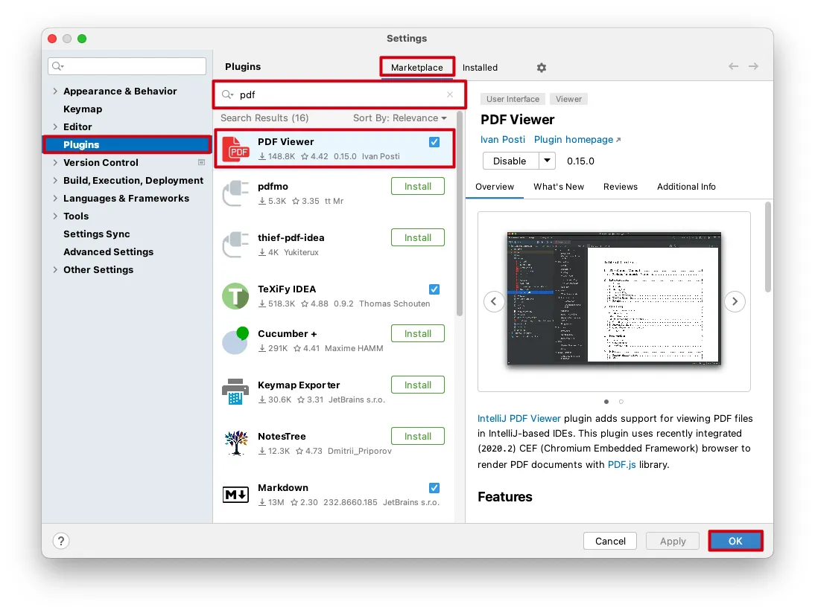
Task: Select the Keymap settings item
Action: coord(83,109)
